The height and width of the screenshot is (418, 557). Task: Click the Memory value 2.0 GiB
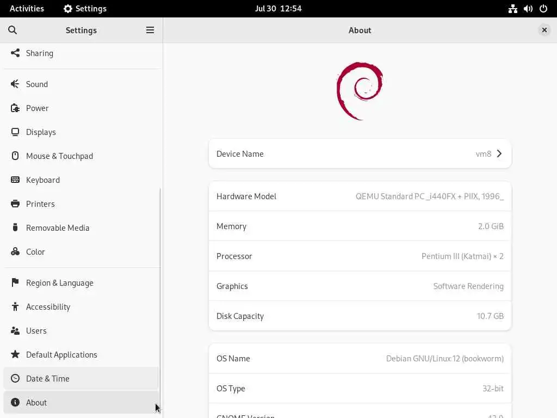(x=491, y=226)
